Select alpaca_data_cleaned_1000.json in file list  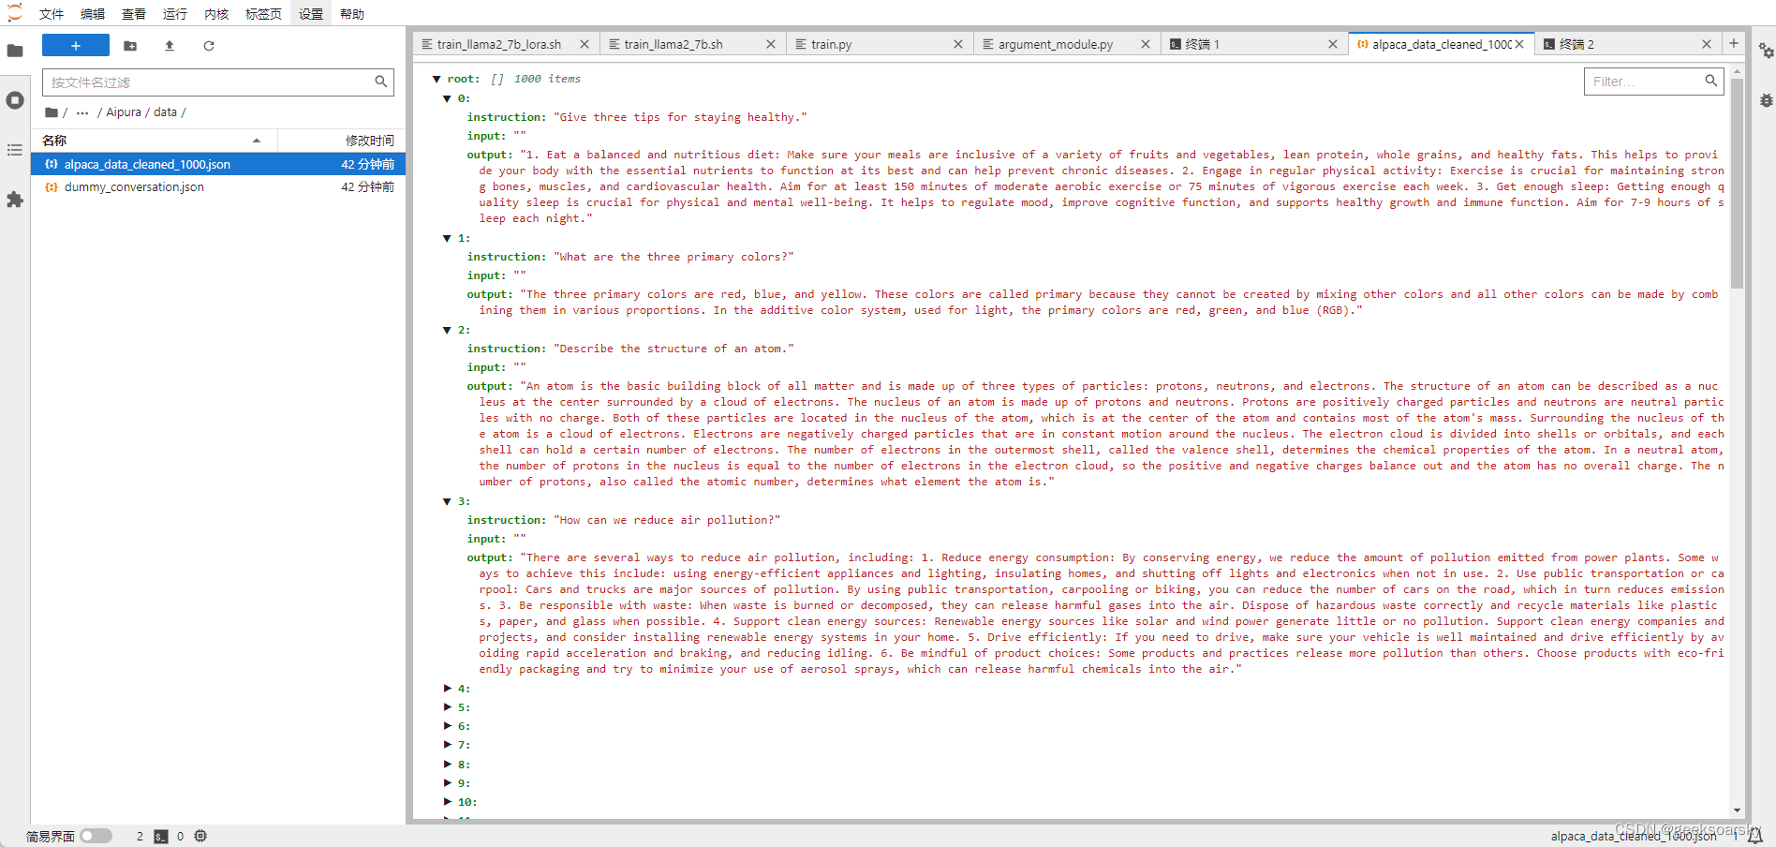[218, 164]
